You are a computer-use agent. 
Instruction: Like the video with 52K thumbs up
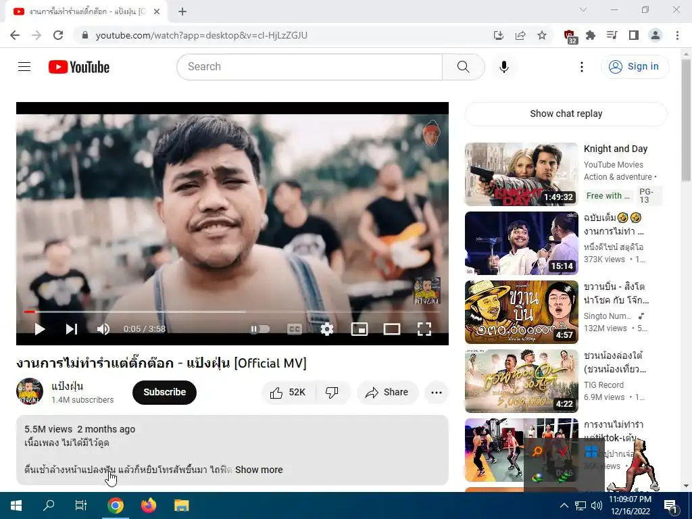[289, 392]
